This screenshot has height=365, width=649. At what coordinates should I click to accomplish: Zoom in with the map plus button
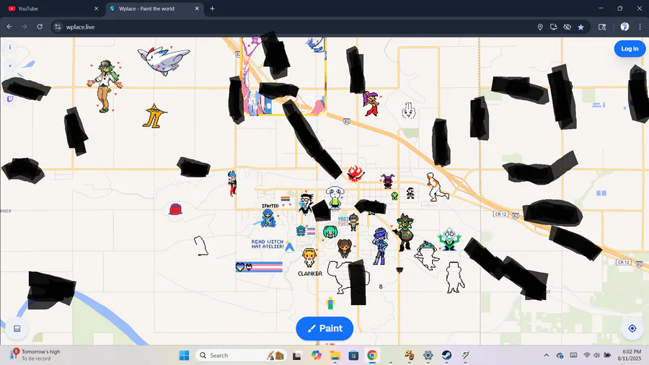[x=10, y=66]
